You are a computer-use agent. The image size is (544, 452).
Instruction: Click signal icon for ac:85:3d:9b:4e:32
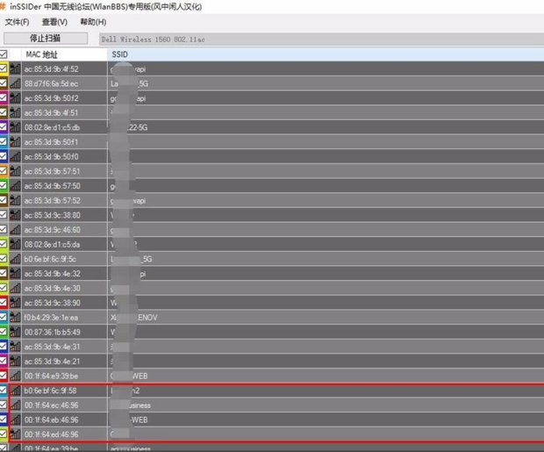[15, 274]
